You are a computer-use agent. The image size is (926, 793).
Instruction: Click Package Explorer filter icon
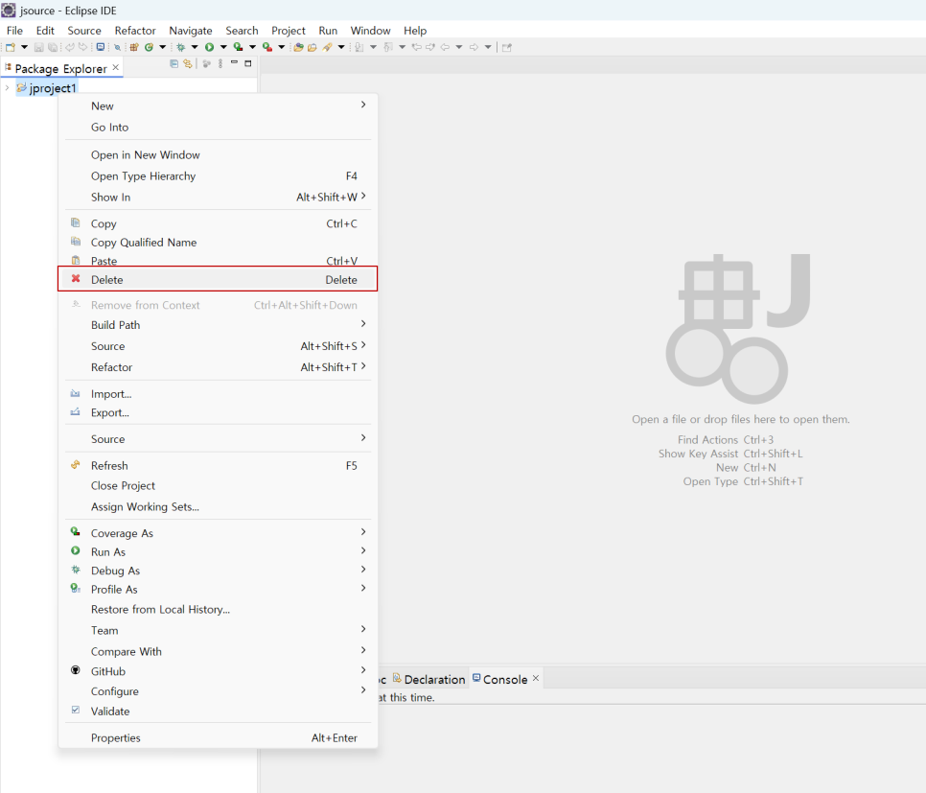[207, 63]
